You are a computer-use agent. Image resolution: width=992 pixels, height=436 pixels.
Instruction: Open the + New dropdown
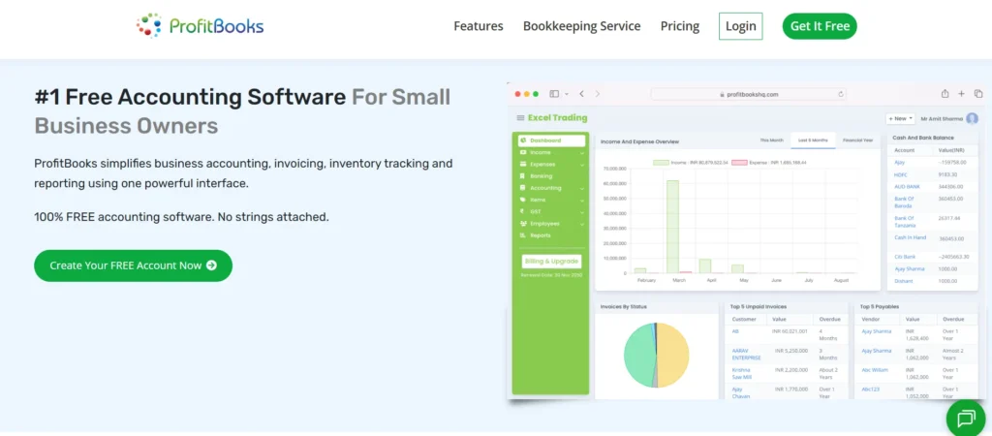900,118
